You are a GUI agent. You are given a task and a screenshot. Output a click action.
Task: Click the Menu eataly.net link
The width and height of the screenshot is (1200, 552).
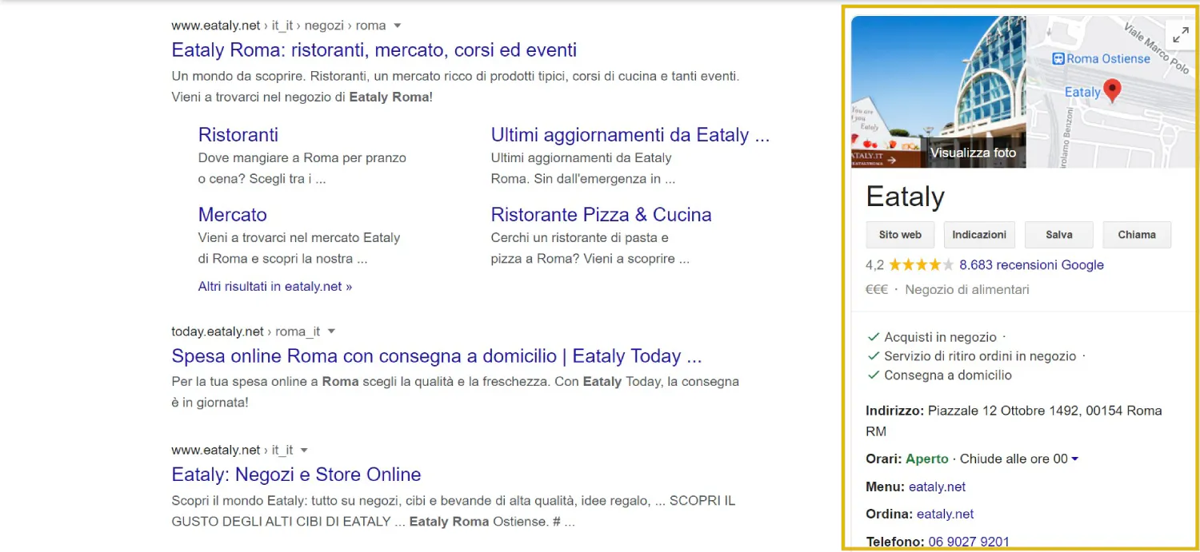[937, 486]
